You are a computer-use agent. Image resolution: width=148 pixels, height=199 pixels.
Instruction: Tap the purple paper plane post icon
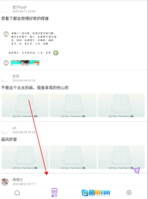point(137,170)
